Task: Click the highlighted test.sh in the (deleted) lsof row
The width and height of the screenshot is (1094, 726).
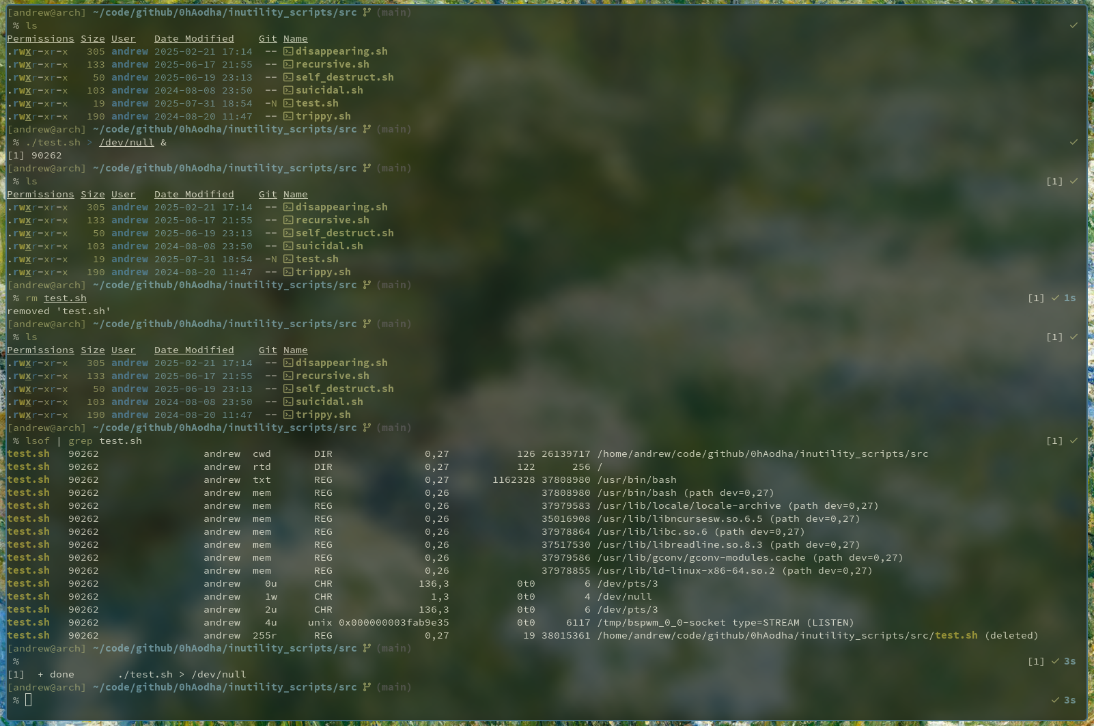Action: [x=956, y=636]
